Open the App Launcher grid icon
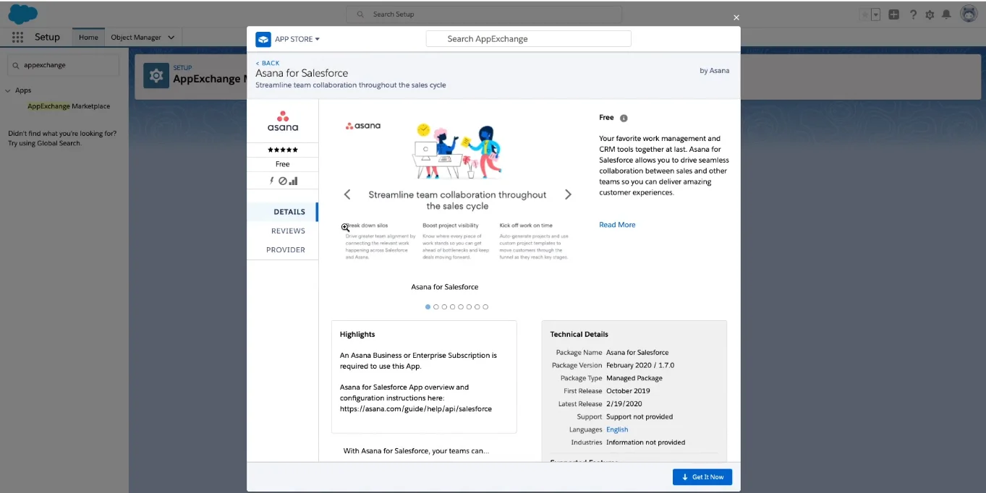 pyautogui.click(x=17, y=37)
